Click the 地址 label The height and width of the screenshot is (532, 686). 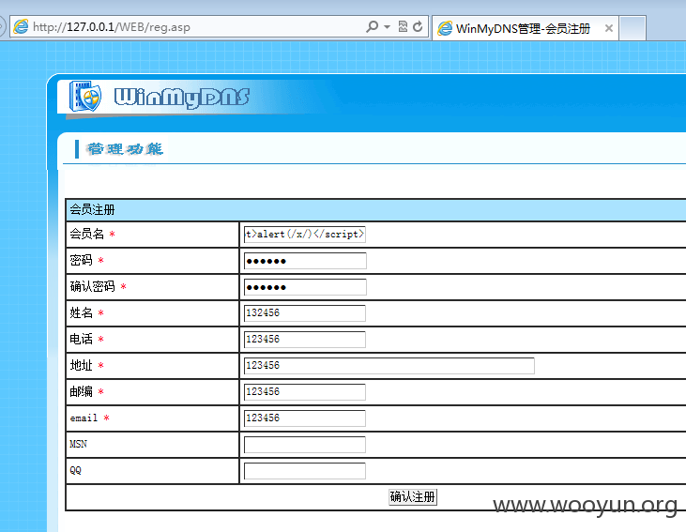click(81, 365)
